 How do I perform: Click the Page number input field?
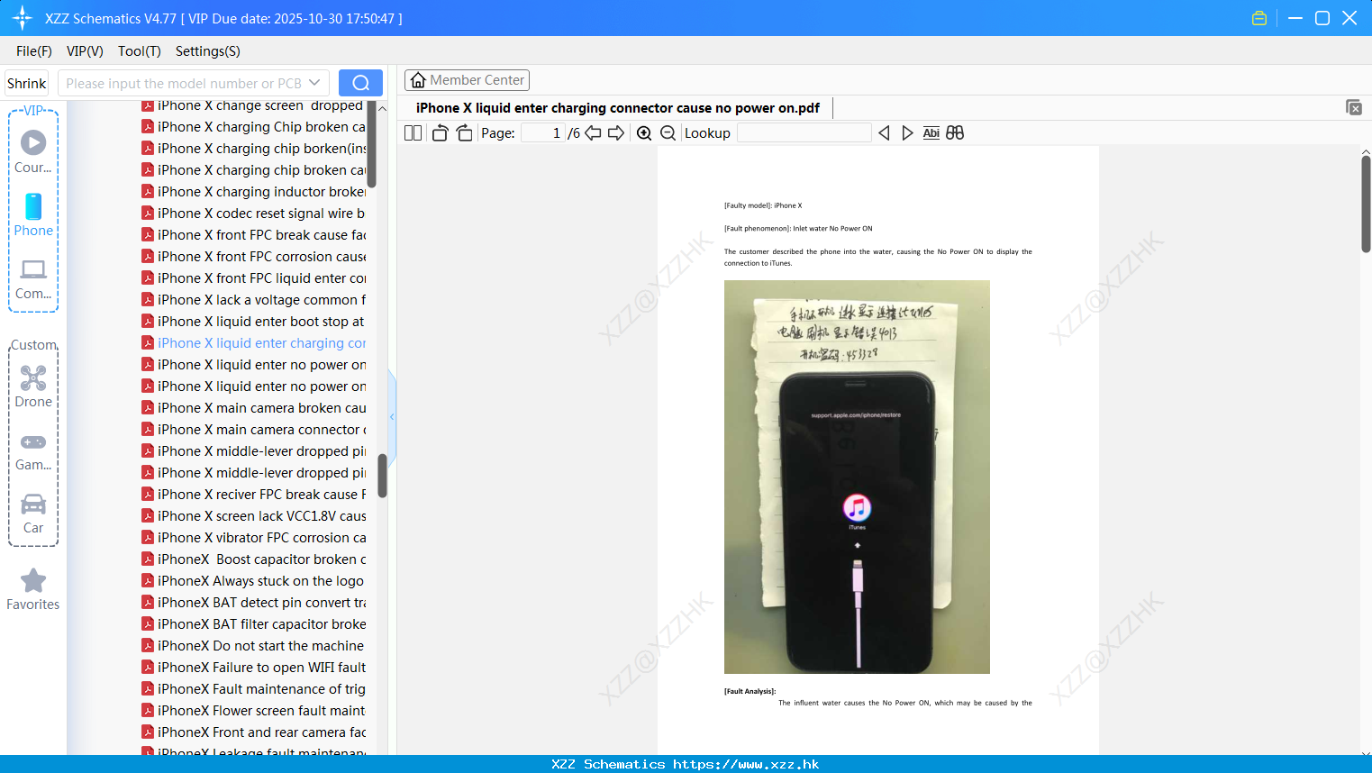click(543, 133)
